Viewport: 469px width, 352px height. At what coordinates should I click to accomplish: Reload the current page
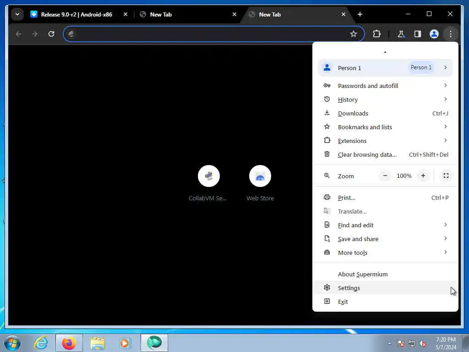[51, 34]
